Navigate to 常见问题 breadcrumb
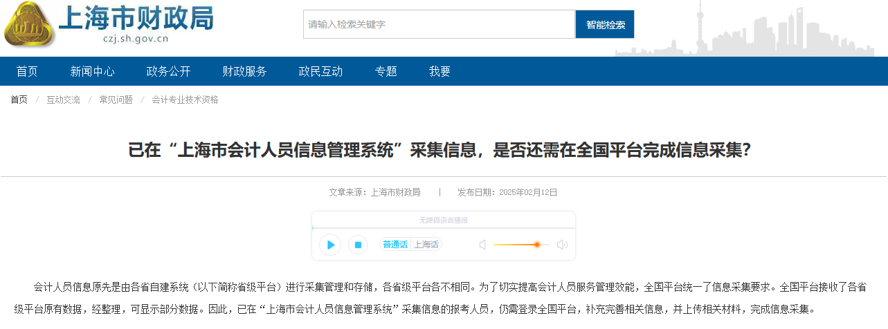The height and width of the screenshot is (329, 888). 116,100
